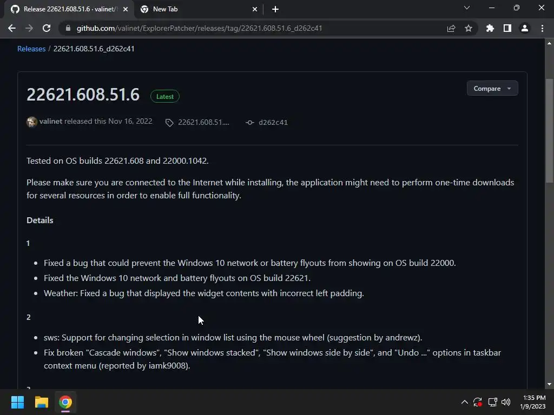View site info via the lock icon
The height and width of the screenshot is (415, 554).
tap(68, 28)
